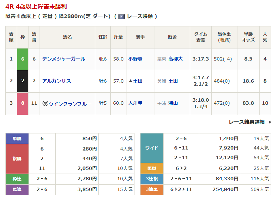Open horse テンメジャーガール's page
The image size is (276, 199).
[64, 59]
